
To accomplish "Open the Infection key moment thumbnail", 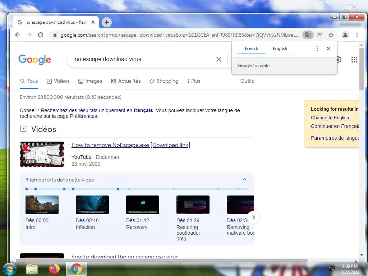I will 92,204.
